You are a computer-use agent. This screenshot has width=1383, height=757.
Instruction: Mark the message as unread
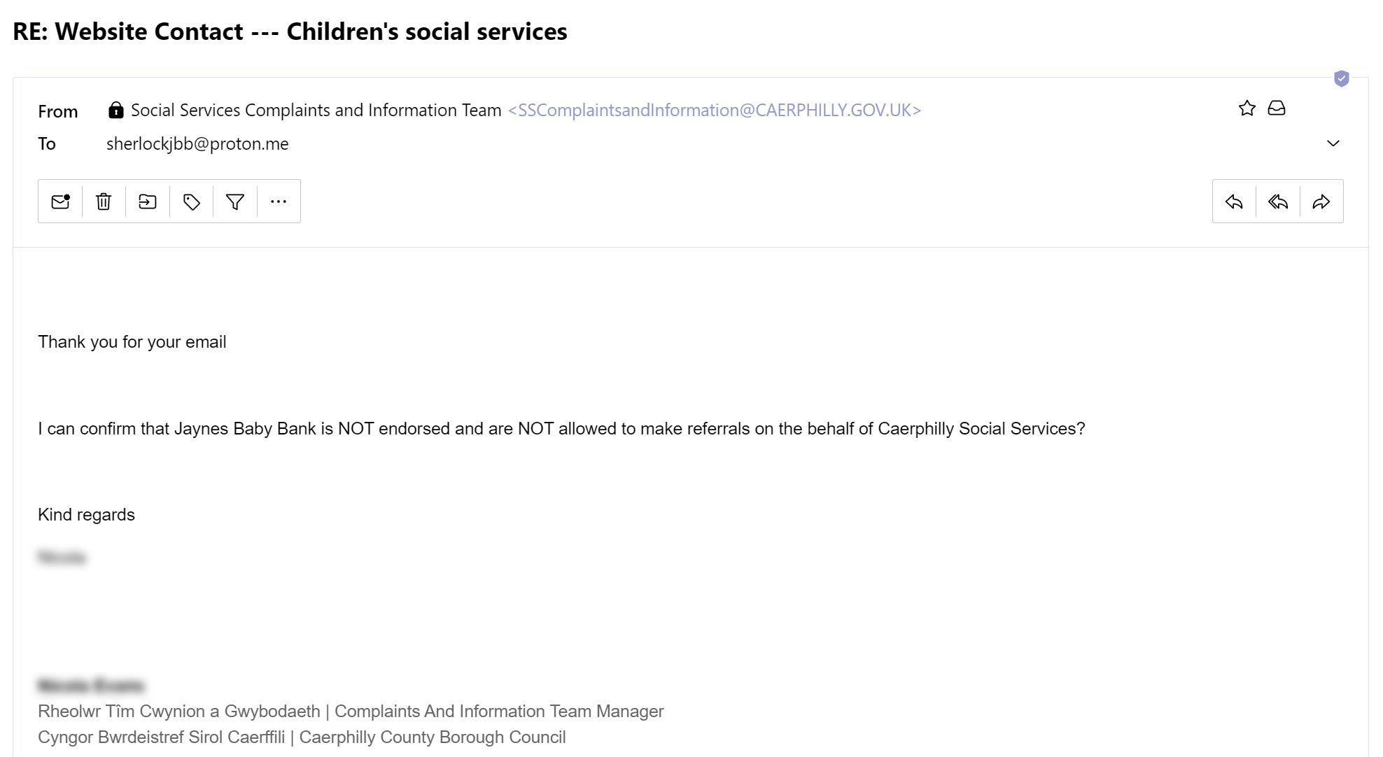point(61,202)
